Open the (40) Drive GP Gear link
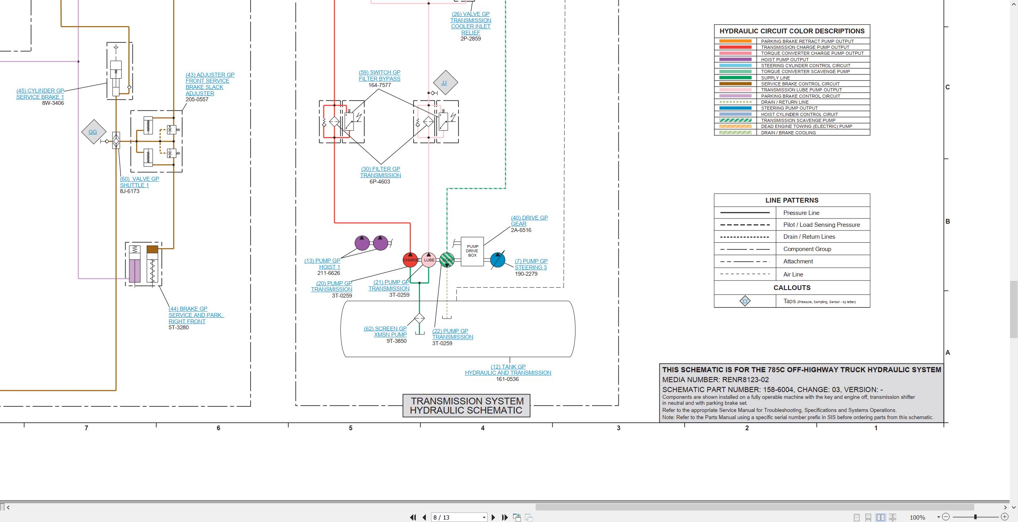This screenshot has height=522, width=1018. (529, 220)
